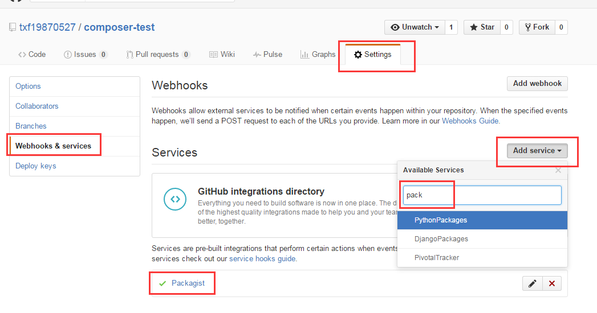Click the Available Services header text
The height and width of the screenshot is (313, 597).
point(433,170)
